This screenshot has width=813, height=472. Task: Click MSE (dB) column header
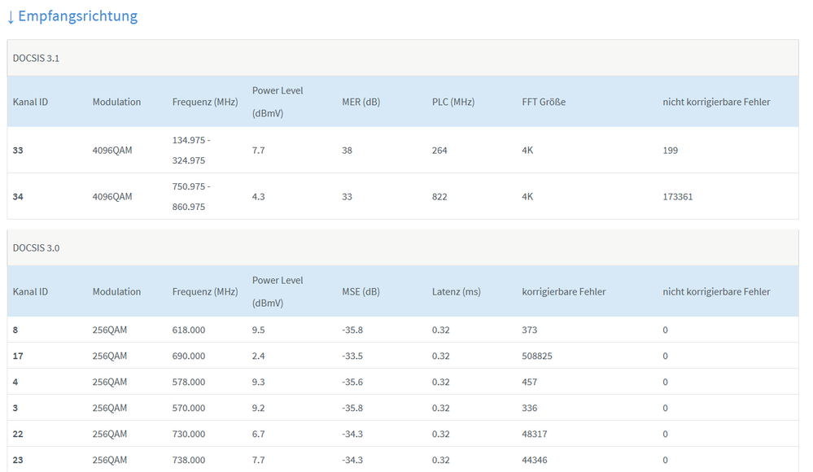[x=361, y=291]
